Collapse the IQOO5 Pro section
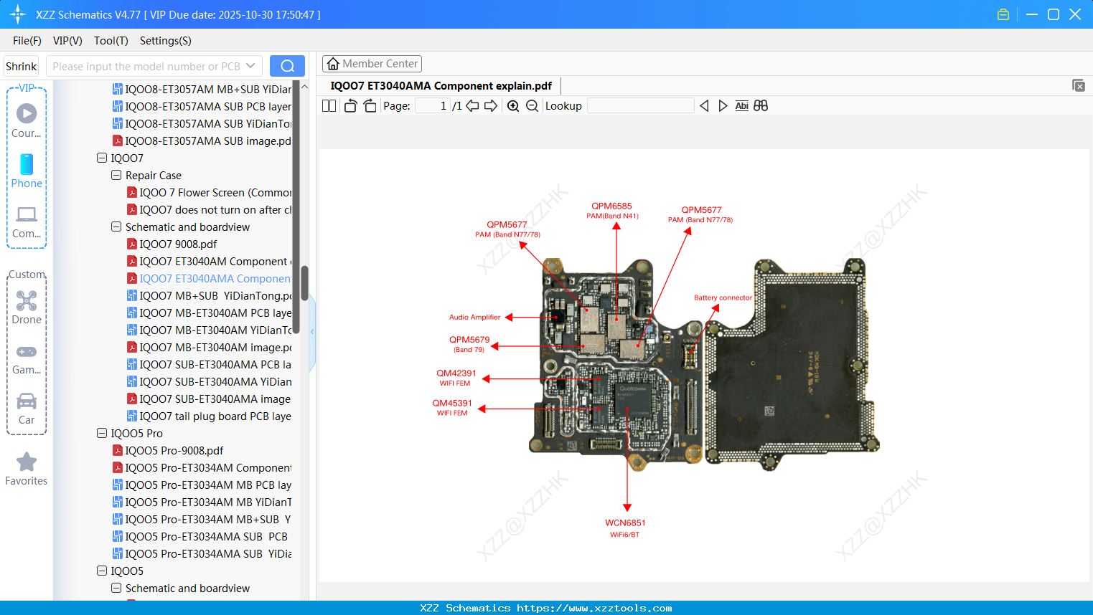This screenshot has height=615, width=1093. click(101, 433)
